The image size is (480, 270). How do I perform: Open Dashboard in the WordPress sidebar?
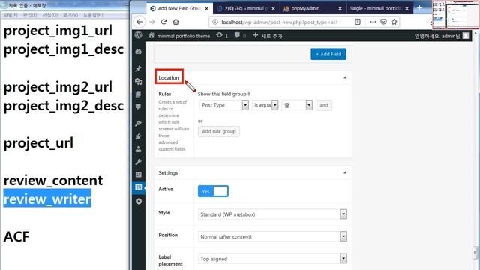click(x=138, y=52)
